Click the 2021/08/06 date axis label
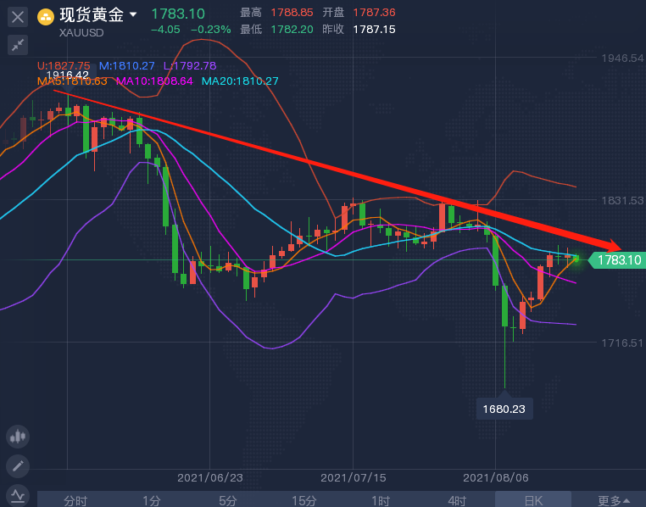The width and height of the screenshot is (646, 507). click(496, 478)
